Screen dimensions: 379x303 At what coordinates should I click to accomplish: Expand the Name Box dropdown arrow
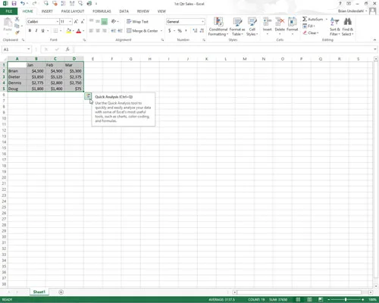[x=29, y=49]
